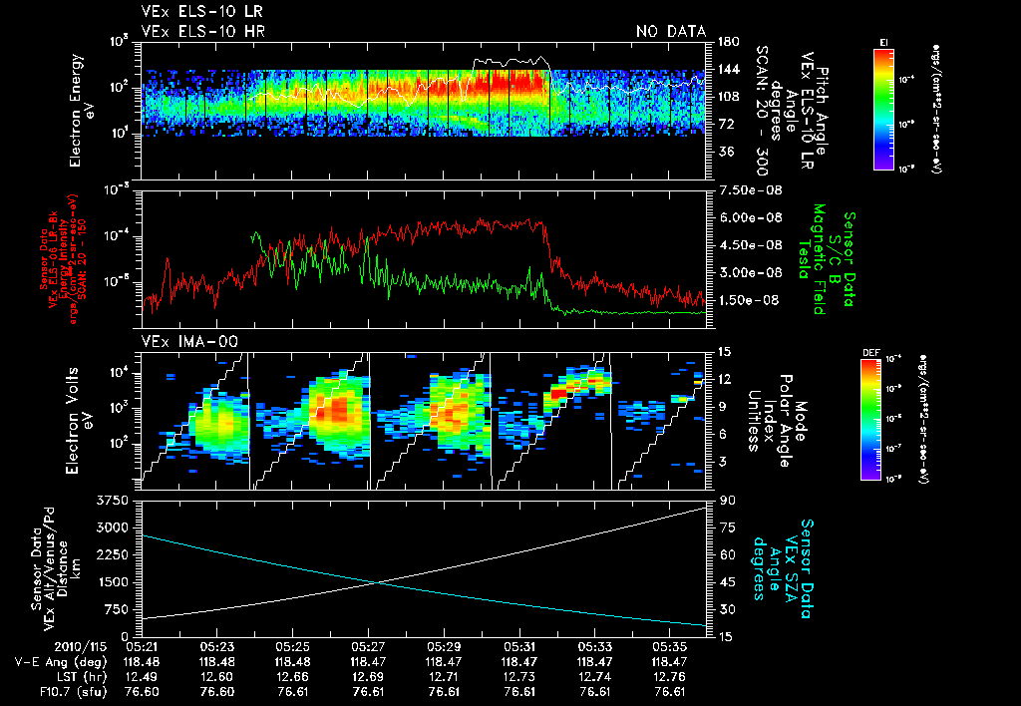Click the 05:33 time tick label
This screenshot has width=1021, height=706.
click(595, 648)
